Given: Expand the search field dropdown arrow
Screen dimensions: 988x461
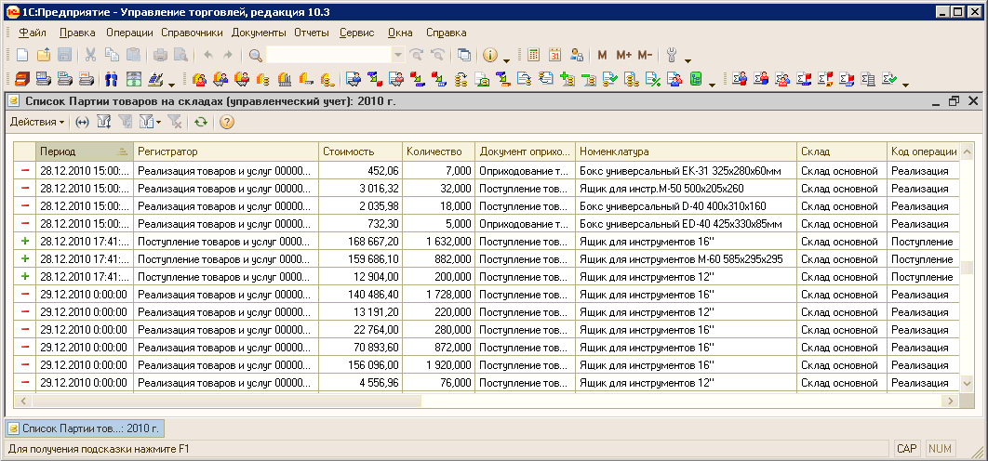Looking at the screenshot, I should (397, 55).
